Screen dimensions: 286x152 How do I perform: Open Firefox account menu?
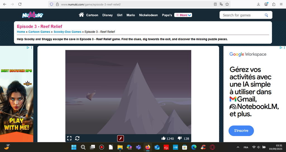[266, 4]
